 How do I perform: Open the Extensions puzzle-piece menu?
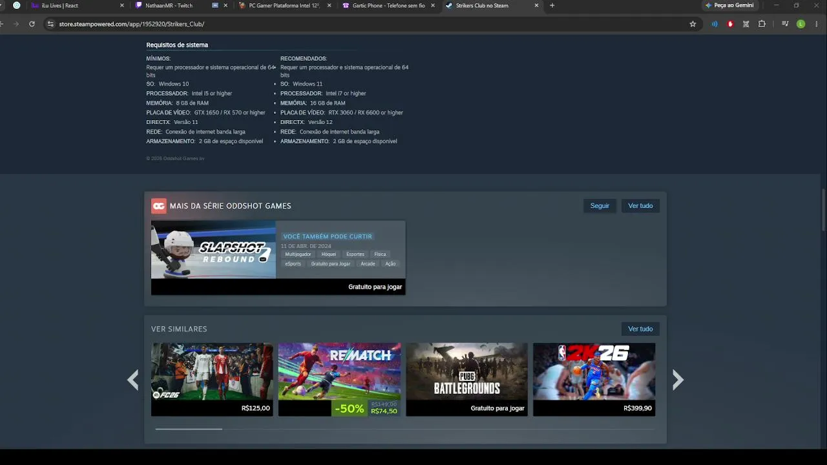(762, 24)
